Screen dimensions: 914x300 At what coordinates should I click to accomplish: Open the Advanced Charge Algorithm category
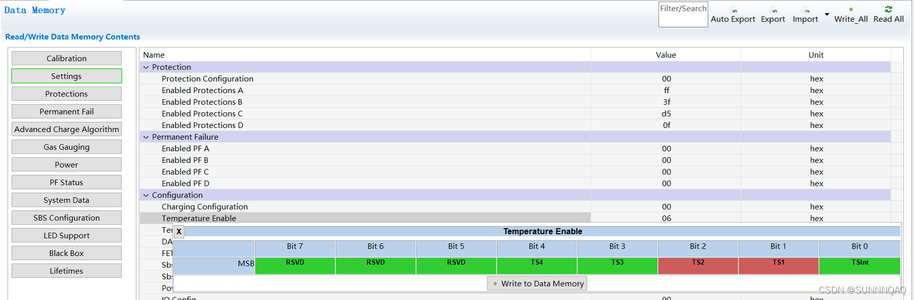pos(66,129)
